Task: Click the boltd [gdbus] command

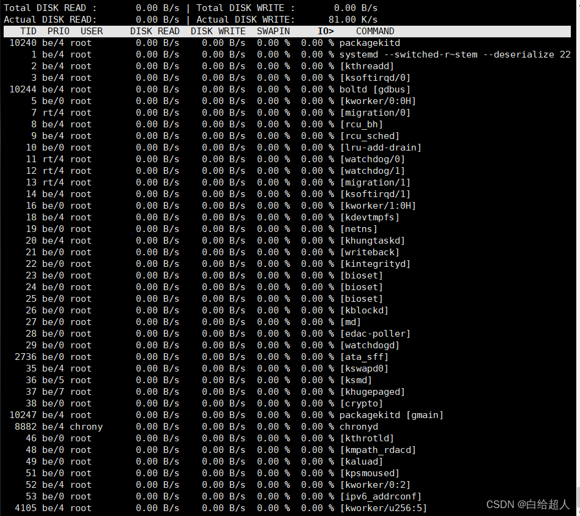Action: (x=375, y=89)
